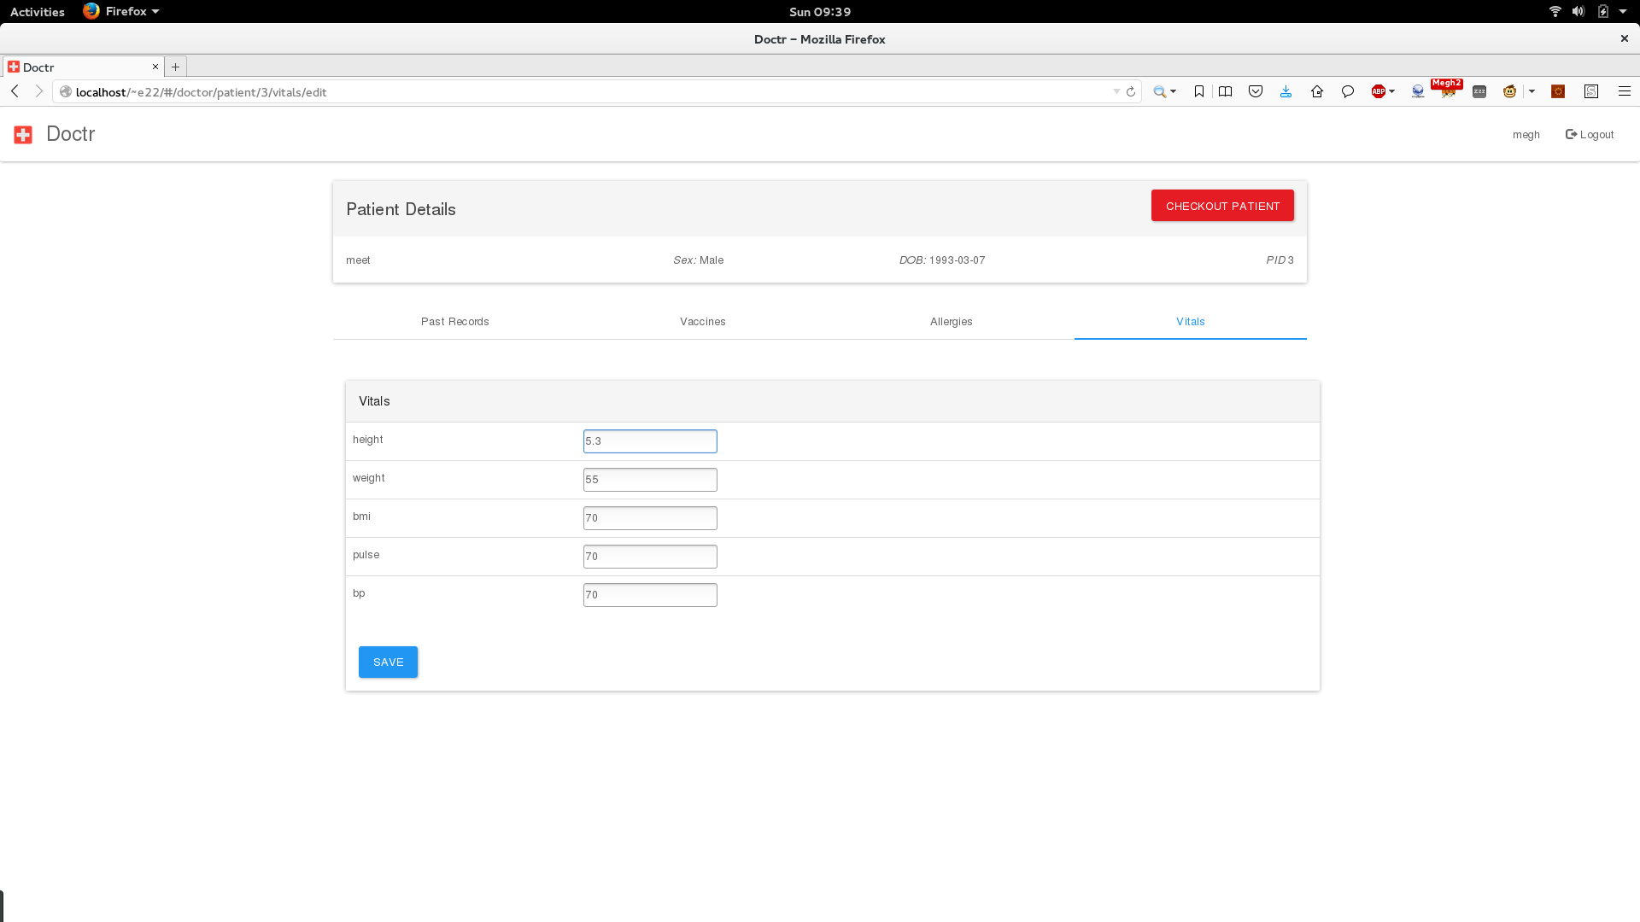
Task: Focus the weight input field
Action: coord(650,480)
